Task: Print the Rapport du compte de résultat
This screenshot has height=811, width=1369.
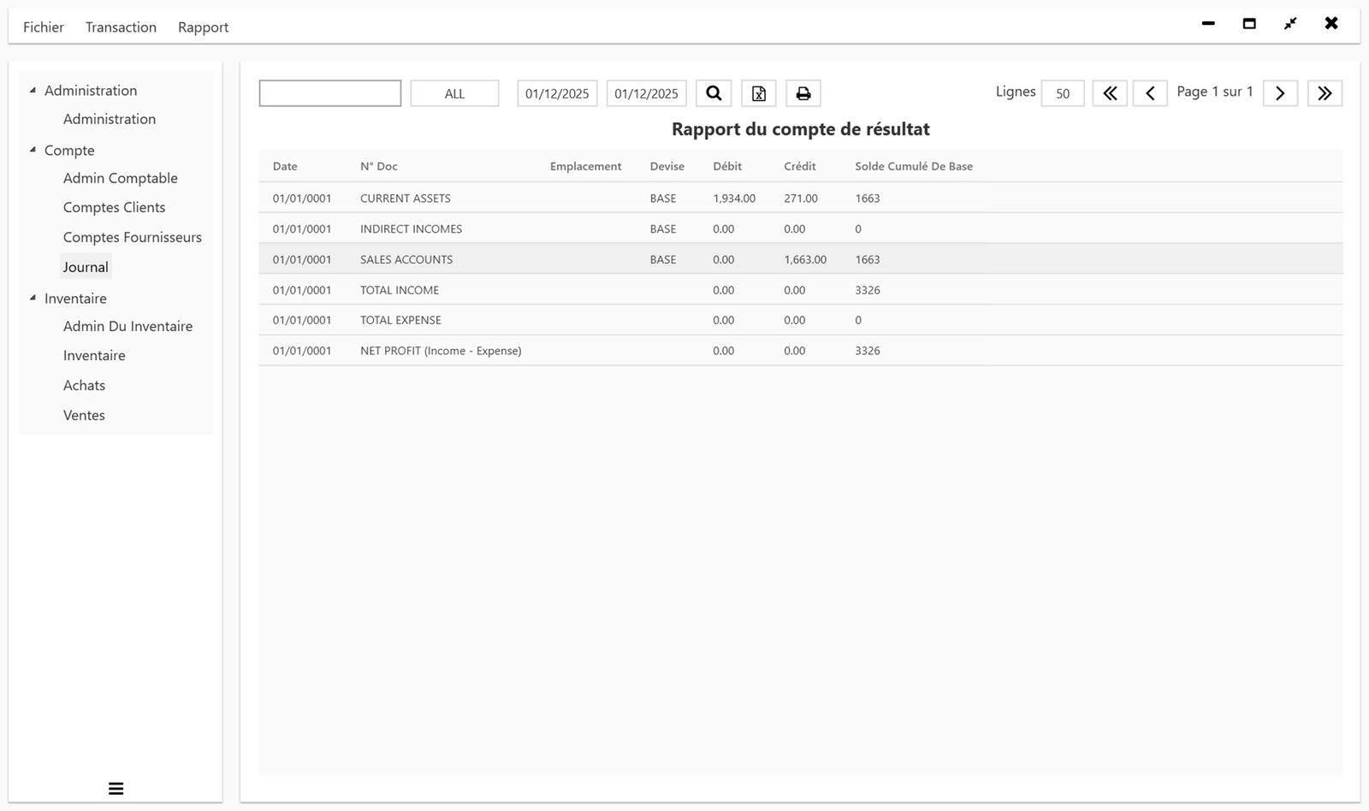Action: click(x=803, y=92)
